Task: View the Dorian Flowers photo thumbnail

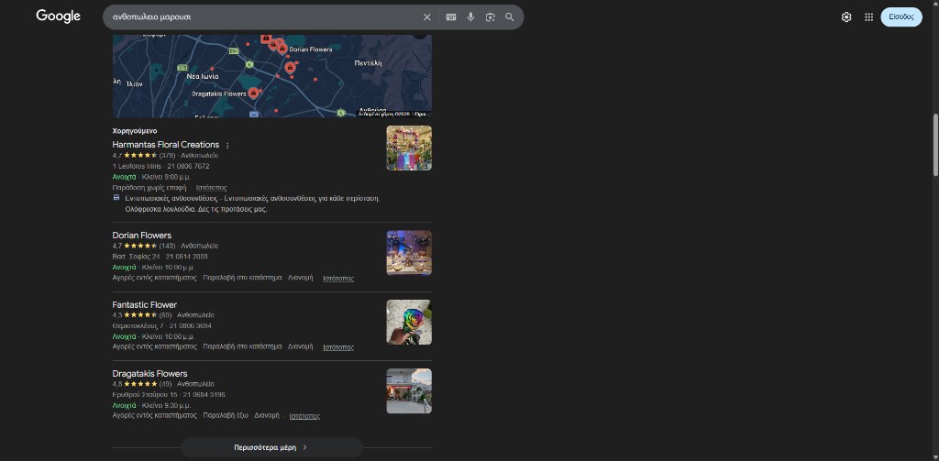Action: tap(409, 253)
